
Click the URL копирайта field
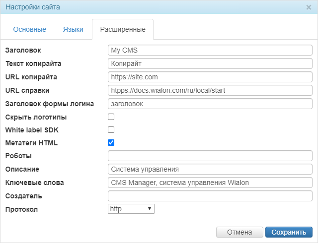point(210,77)
